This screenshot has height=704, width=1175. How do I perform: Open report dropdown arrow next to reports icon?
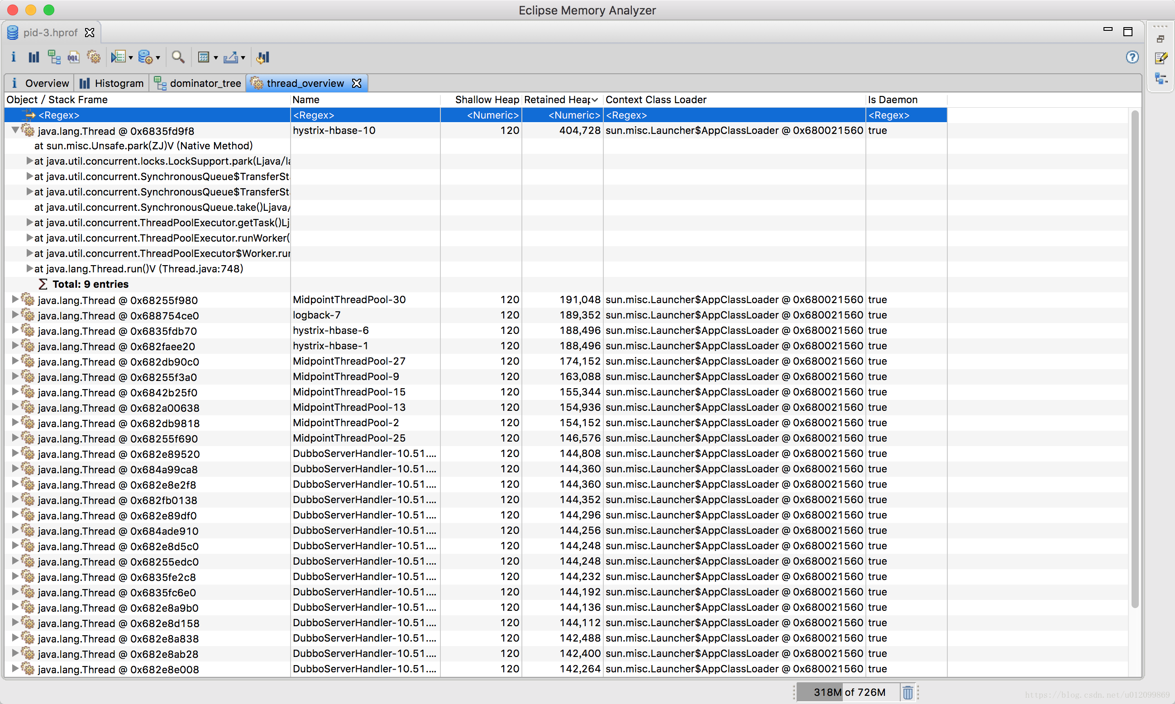click(x=130, y=58)
